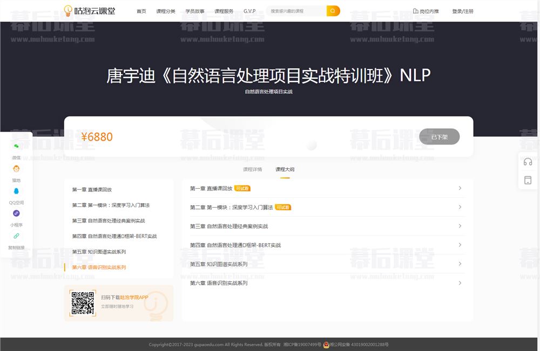
Task: Share via the WeChat icon
Action: click(x=16, y=146)
